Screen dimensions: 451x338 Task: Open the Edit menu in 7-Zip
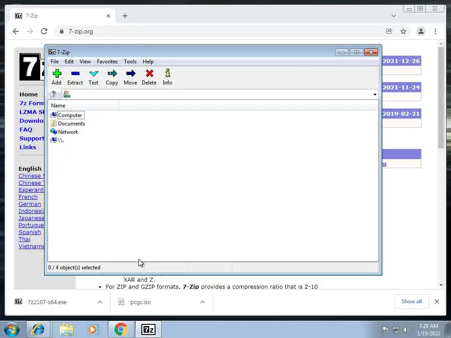[x=69, y=62]
